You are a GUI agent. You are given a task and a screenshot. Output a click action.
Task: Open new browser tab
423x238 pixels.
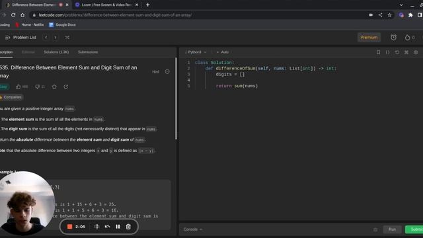click(148, 5)
